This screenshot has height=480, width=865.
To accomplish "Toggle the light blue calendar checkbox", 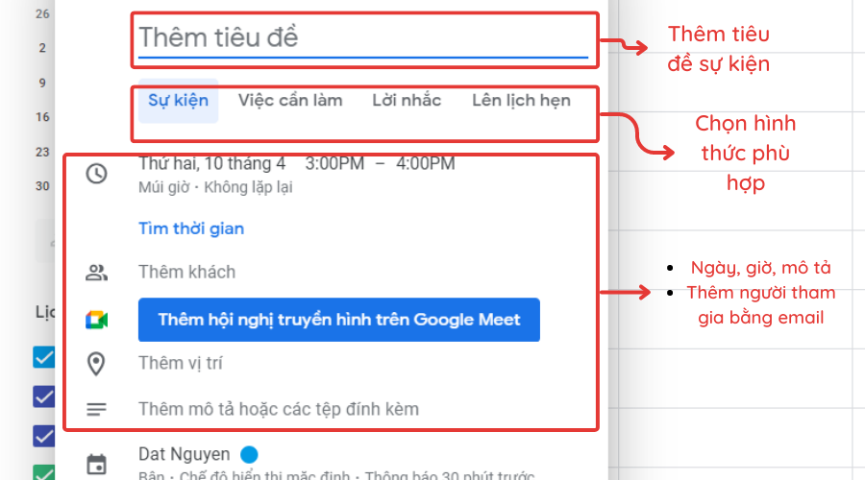I will click(x=44, y=357).
